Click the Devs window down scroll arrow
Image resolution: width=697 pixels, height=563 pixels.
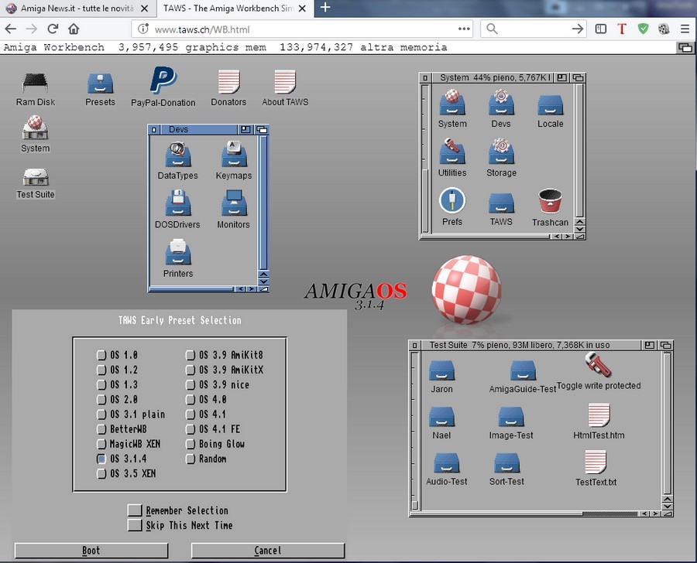click(263, 281)
